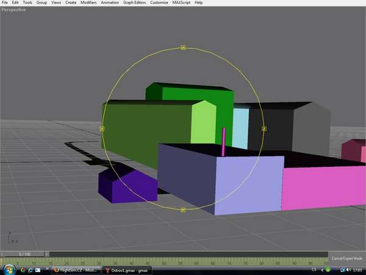Switch to the Ostrov1.gmax taskbar button
The height and width of the screenshot is (275, 366).
(127, 270)
